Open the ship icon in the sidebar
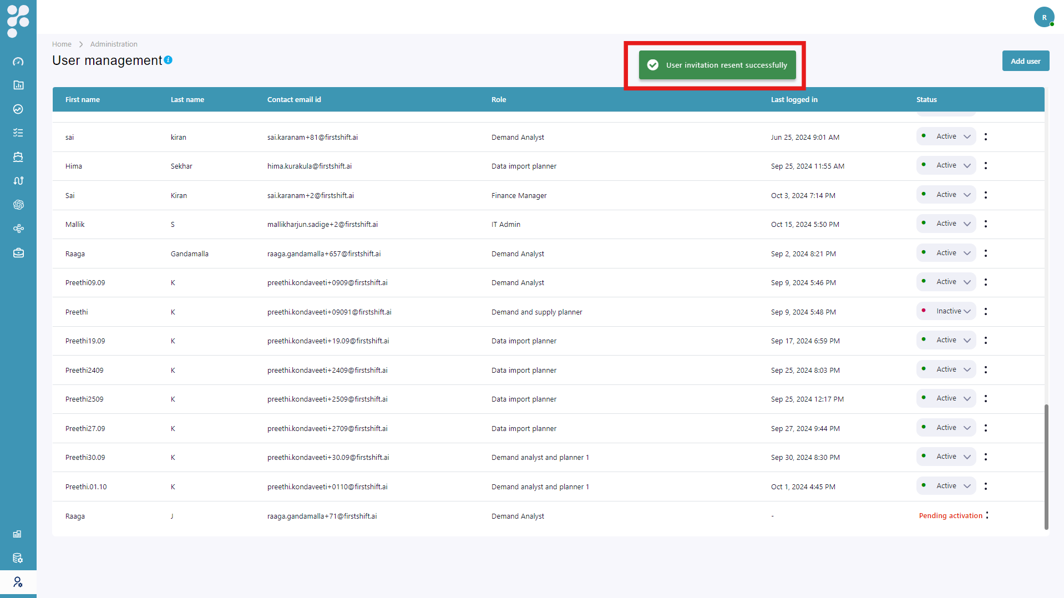Screen dimensions: 1064x598 tap(18, 157)
